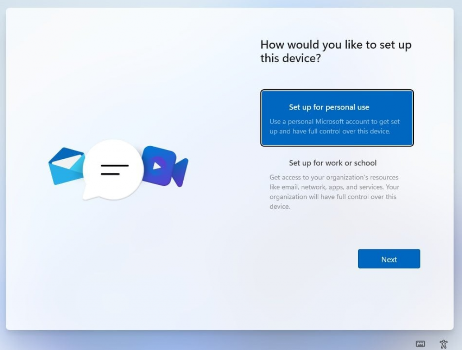The width and height of the screenshot is (462, 350).
Task: Click the blue envelope mail icon
Action: (x=66, y=166)
